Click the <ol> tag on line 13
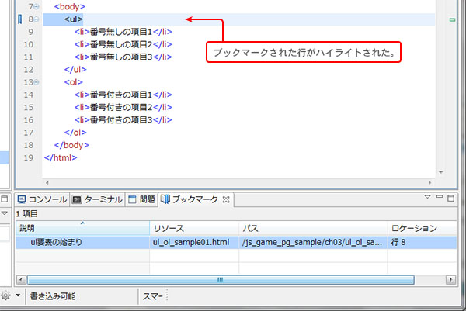 (74, 82)
